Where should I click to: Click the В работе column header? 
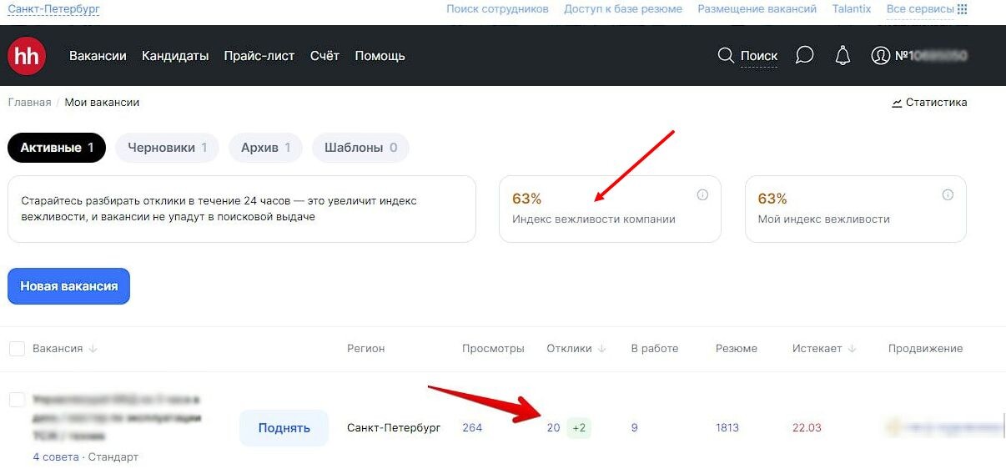pyautogui.click(x=655, y=349)
